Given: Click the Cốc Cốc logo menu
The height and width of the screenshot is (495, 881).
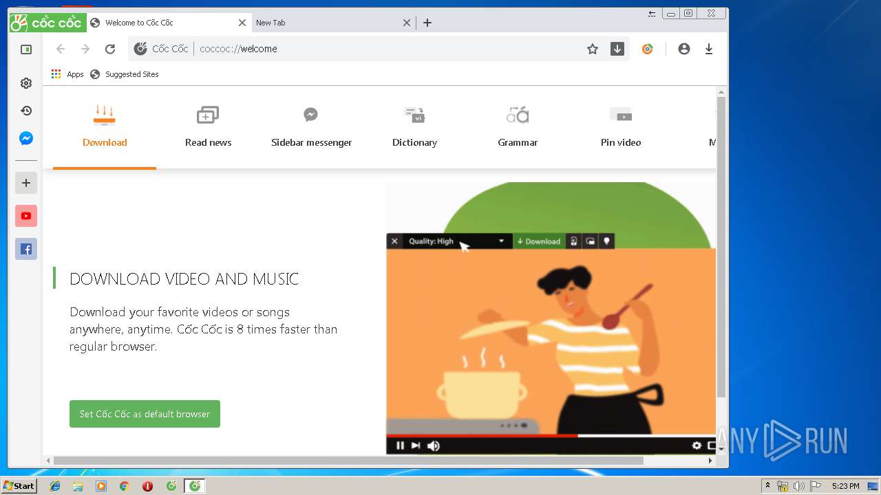Looking at the screenshot, I should click(x=47, y=23).
